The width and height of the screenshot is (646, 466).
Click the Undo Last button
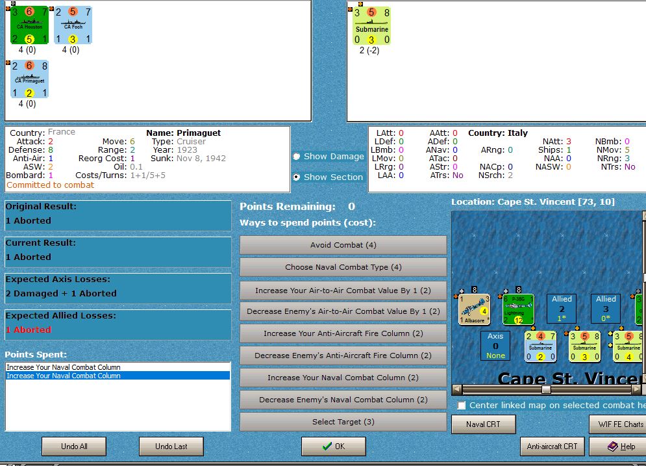click(x=171, y=447)
